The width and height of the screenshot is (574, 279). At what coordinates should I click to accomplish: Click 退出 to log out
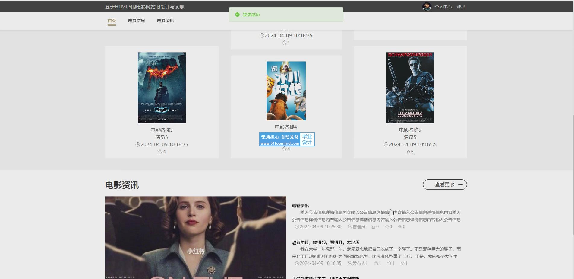click(461, 7)
